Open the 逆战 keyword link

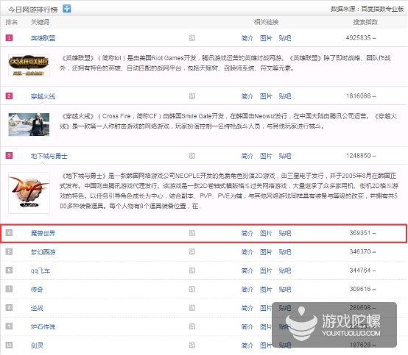[37, 308]
